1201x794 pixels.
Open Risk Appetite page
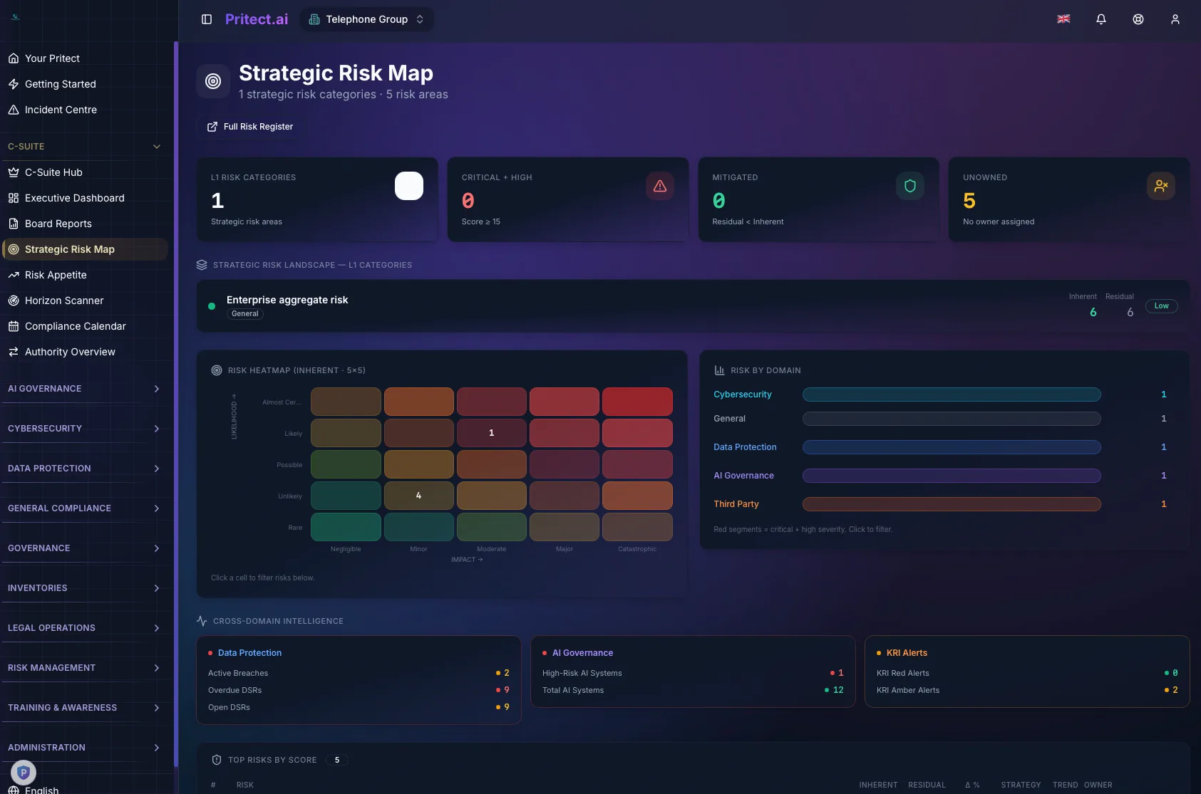tap(84, 275)
